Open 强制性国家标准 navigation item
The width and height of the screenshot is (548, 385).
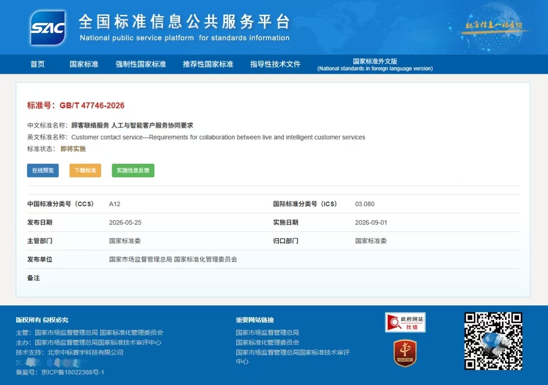pos(141,64)
